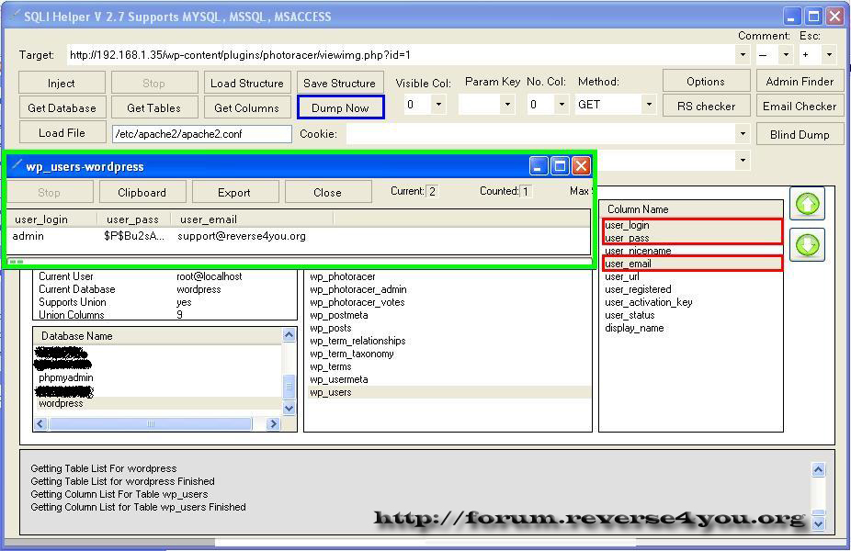Click the SQLI Helper title bar icon

tap(15, 16)
